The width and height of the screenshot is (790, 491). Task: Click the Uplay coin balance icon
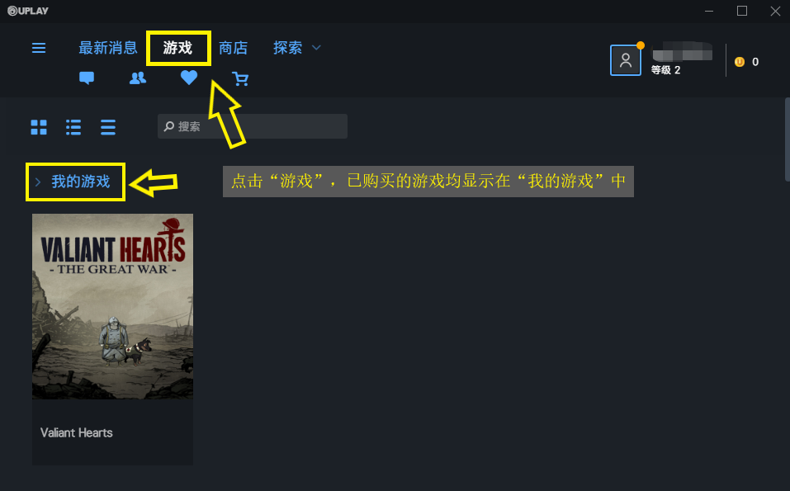740,62
